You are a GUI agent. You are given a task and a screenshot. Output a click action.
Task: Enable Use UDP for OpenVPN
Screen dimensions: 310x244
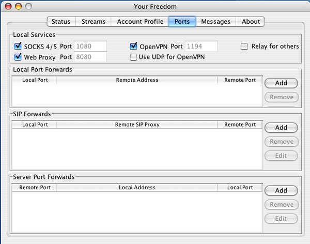pos(133,57)
